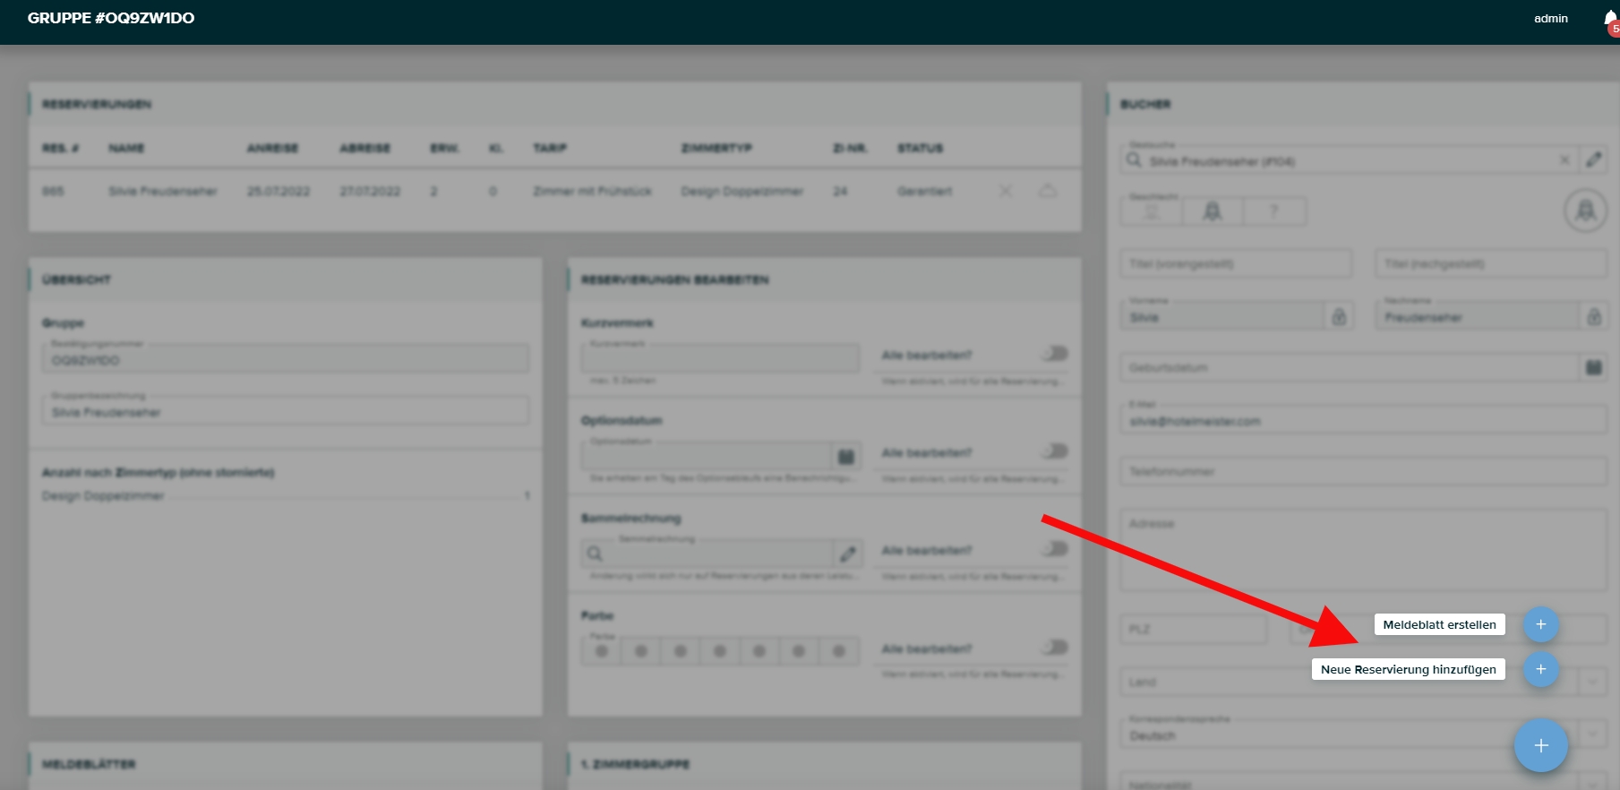Screen dimensions: 1620x790
Task: Open Geburtsdatum calendar picker icon
Action: coord(1593,367)
